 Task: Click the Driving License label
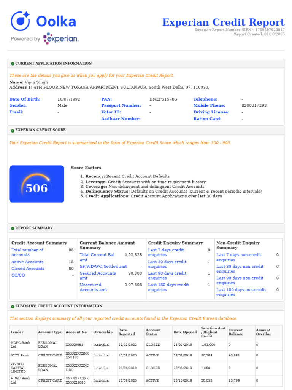point(211,112)
